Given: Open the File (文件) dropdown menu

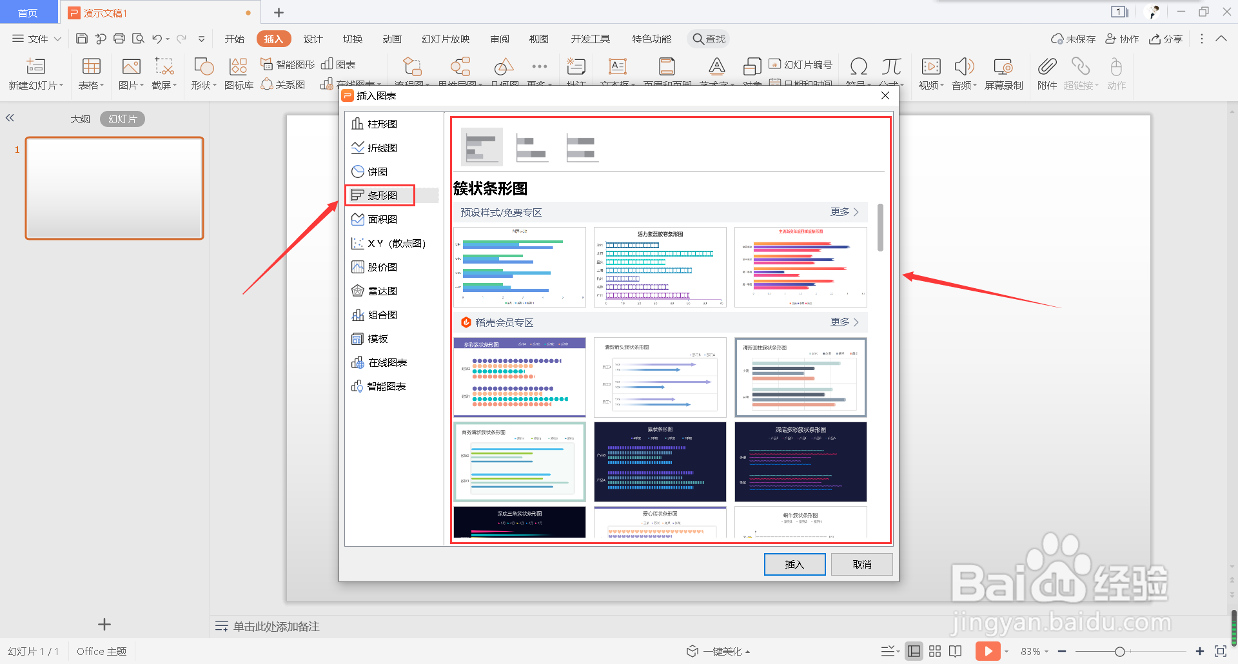Looking at the screenshot, I should [x=37, y=39].
